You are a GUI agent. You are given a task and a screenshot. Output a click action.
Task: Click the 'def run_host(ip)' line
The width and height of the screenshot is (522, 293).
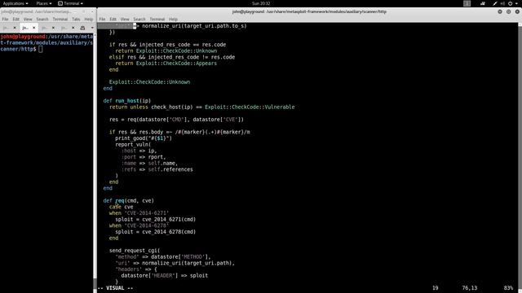127,101
